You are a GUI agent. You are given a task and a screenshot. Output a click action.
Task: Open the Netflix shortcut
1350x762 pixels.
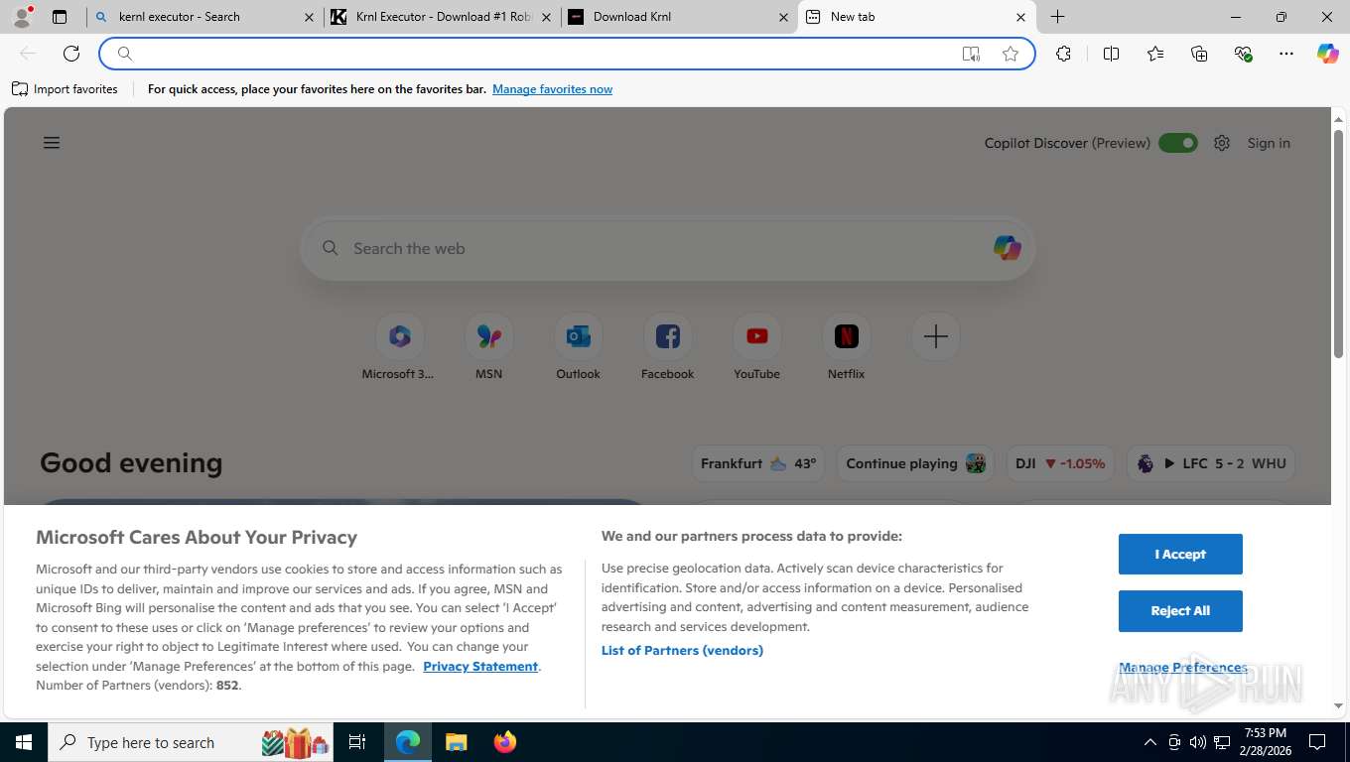point(846,347)
